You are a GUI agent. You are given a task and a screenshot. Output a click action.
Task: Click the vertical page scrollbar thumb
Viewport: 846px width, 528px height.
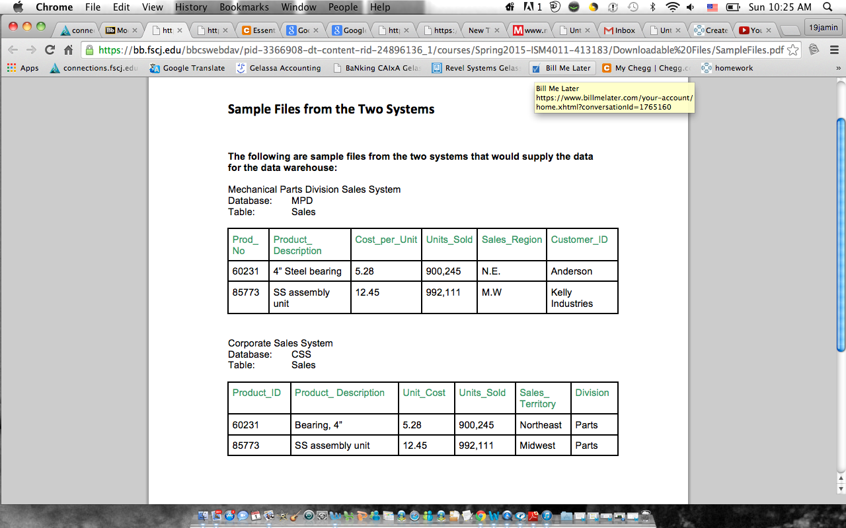841,235
